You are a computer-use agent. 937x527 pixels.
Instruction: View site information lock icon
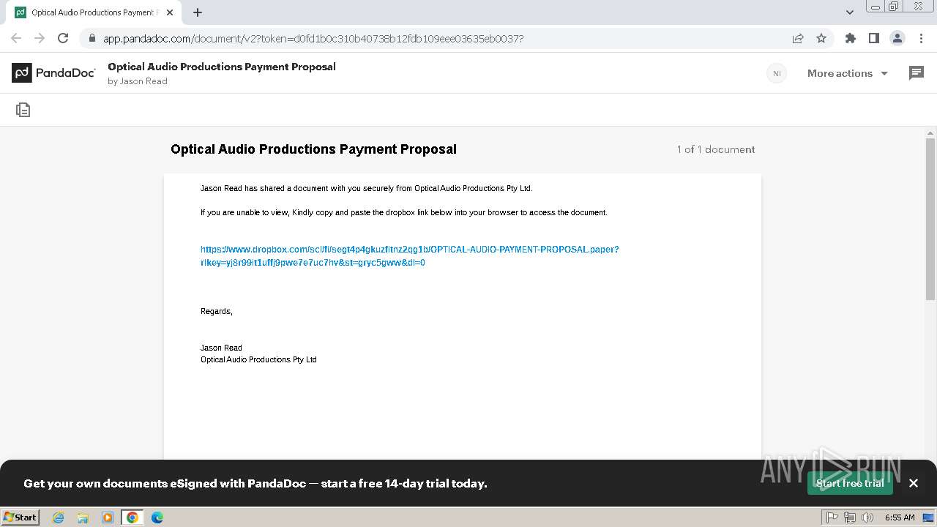click(92, 38)
